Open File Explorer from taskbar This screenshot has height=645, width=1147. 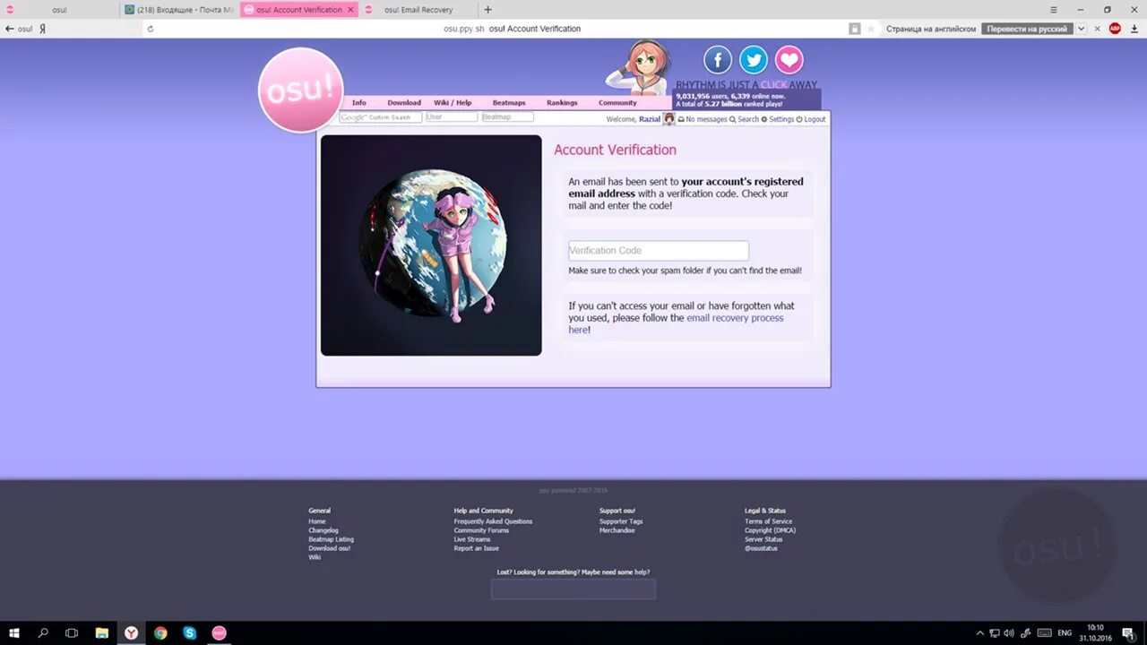click(x=101, y=632)
